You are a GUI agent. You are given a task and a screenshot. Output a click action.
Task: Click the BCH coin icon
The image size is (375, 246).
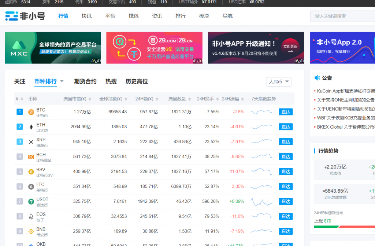pos(31,157)
